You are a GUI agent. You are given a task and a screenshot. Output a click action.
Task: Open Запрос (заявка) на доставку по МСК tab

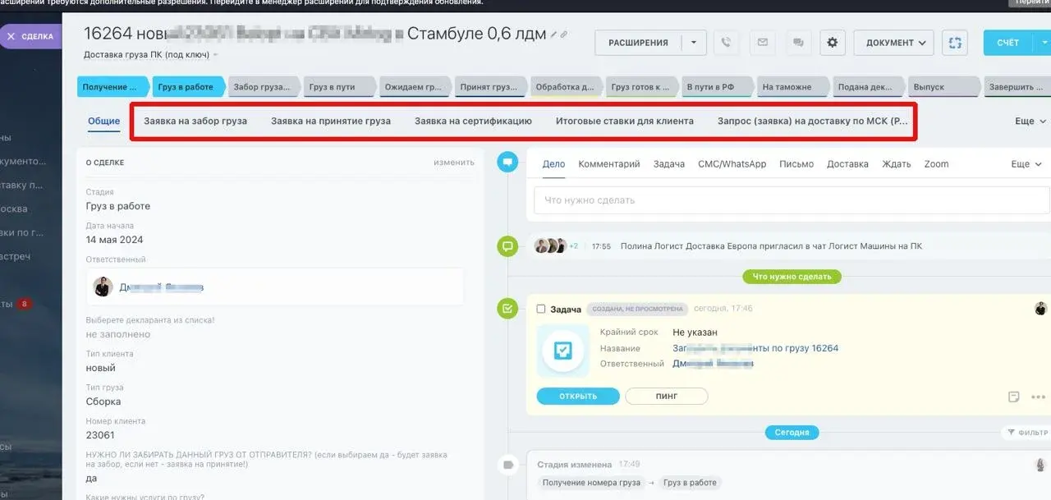[x=813, y=121]
